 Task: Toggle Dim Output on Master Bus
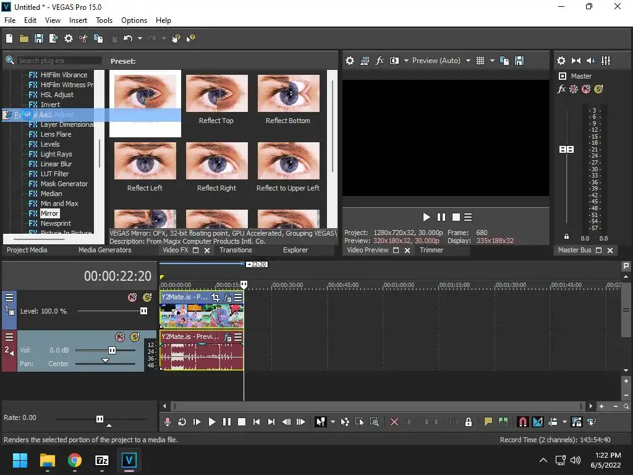(x=590, y=61)
